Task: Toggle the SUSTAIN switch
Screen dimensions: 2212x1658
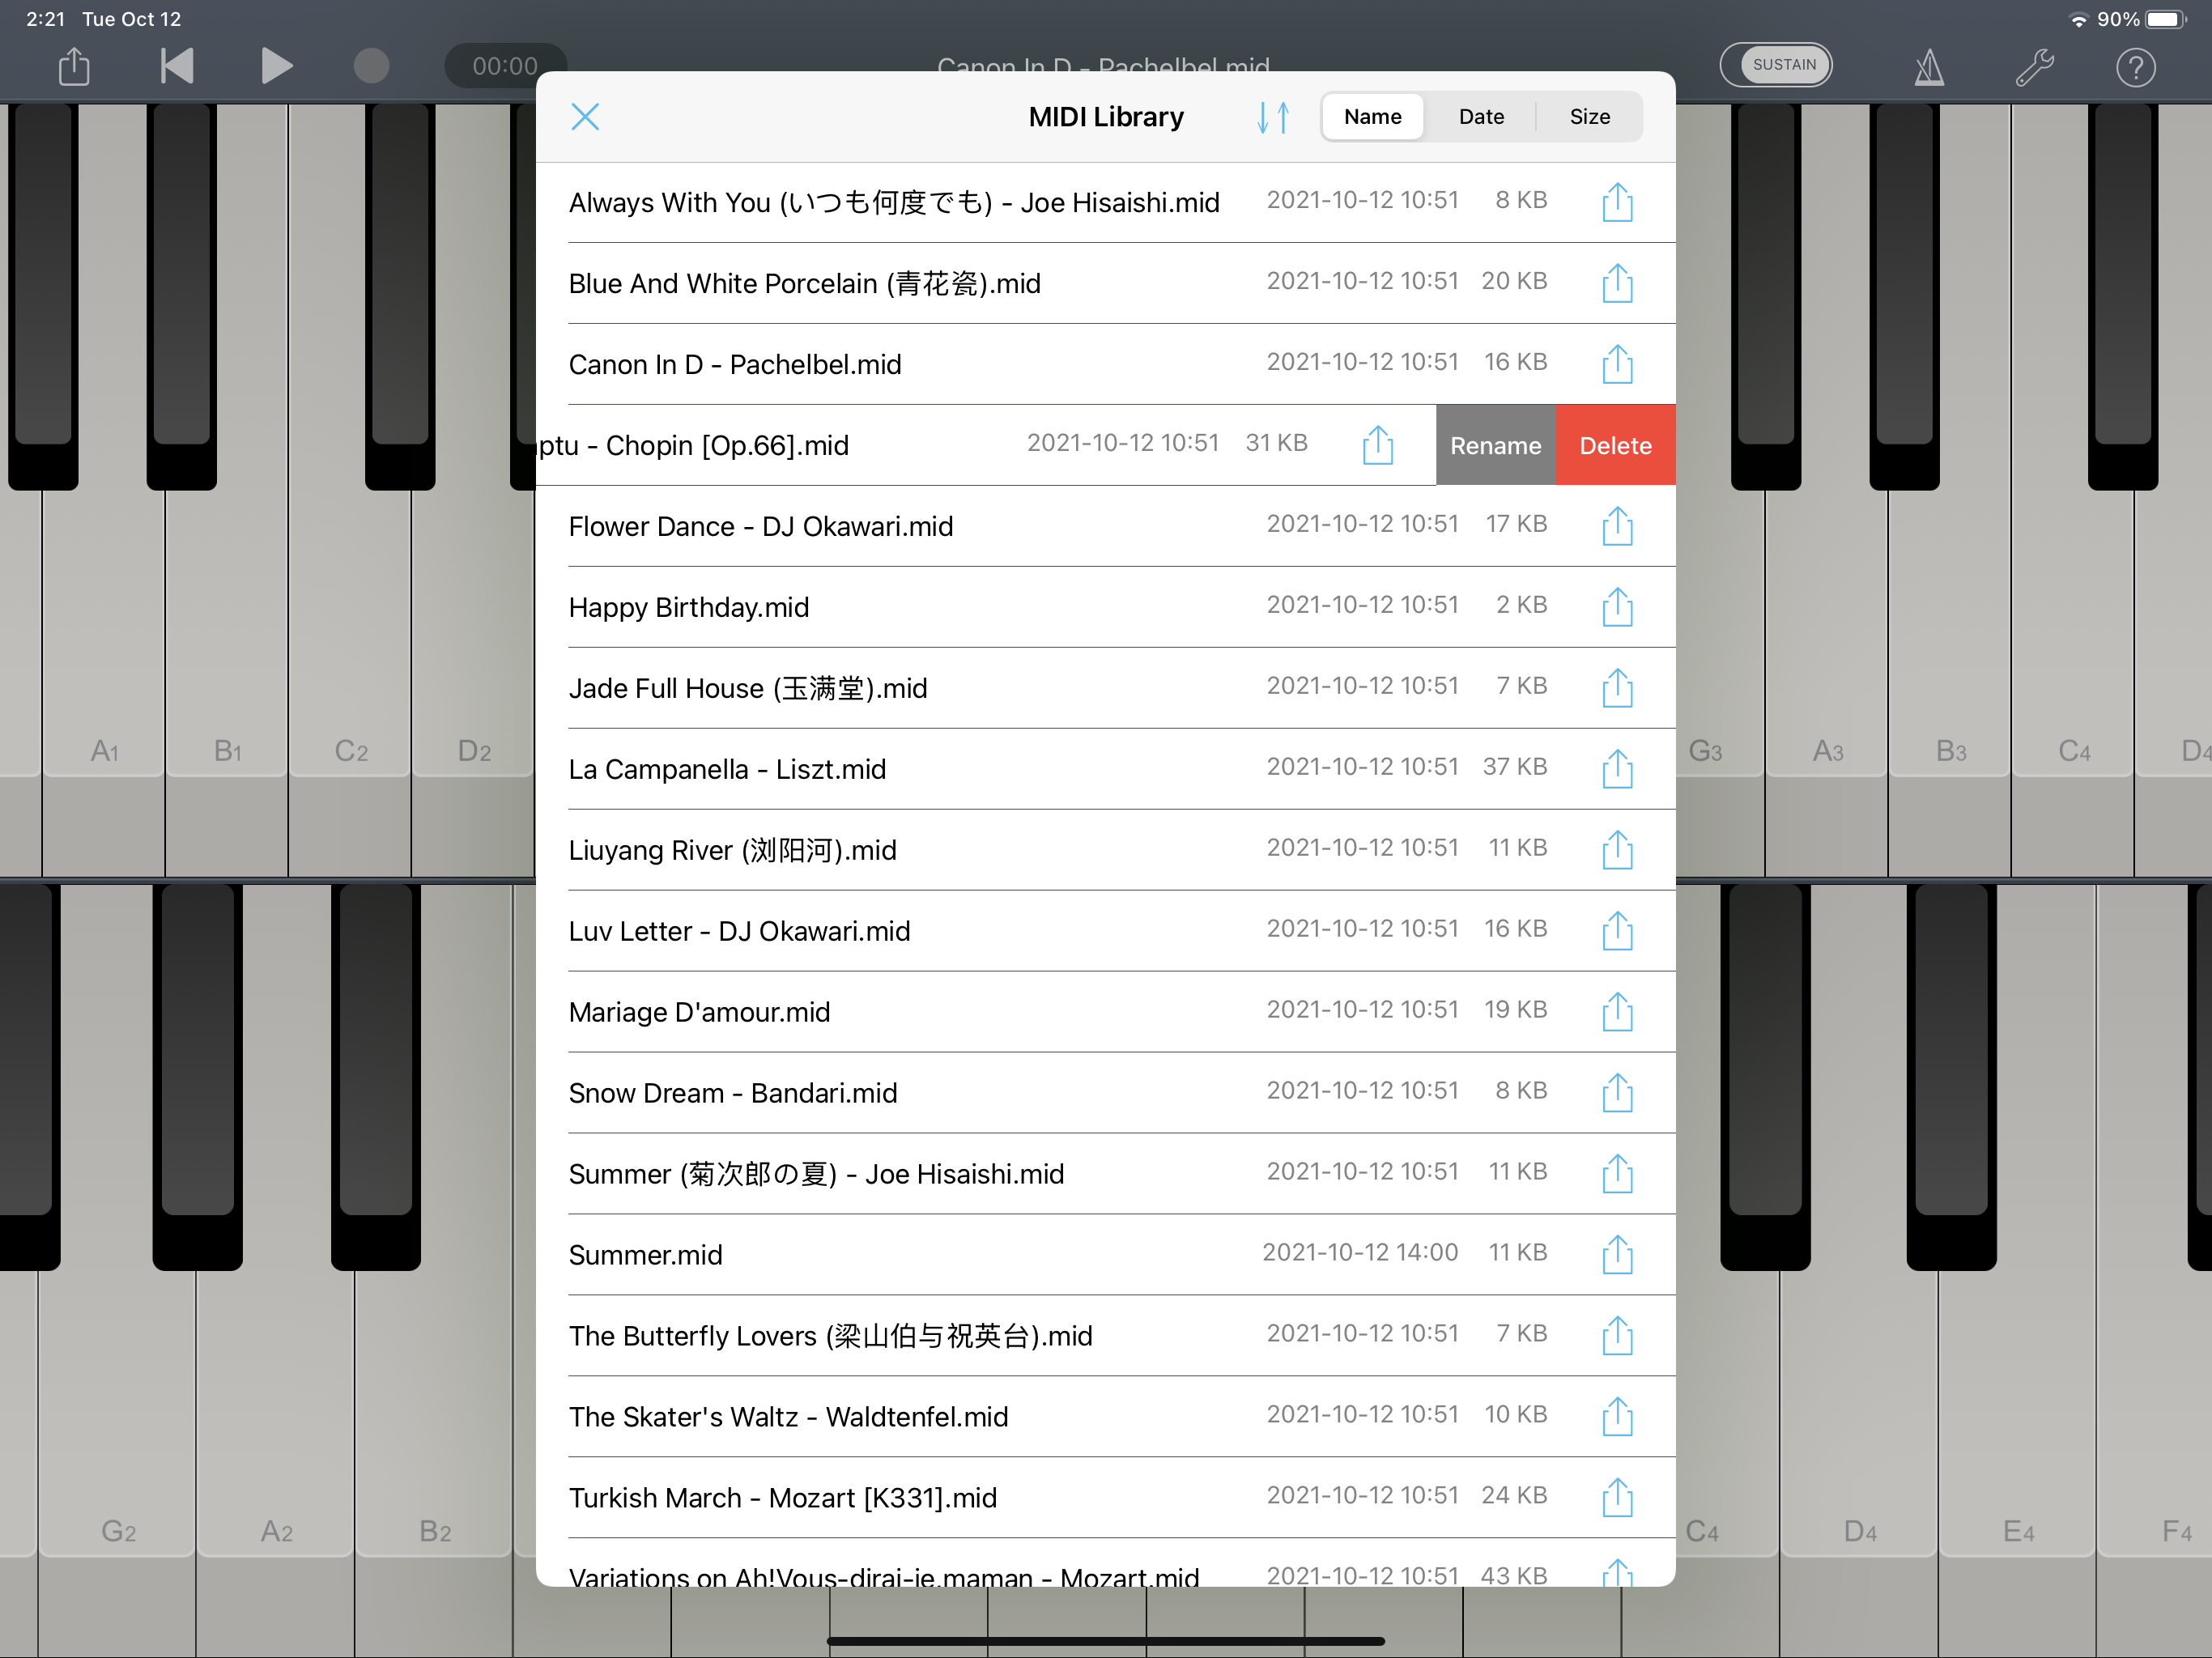Action: pos(1776,65)
